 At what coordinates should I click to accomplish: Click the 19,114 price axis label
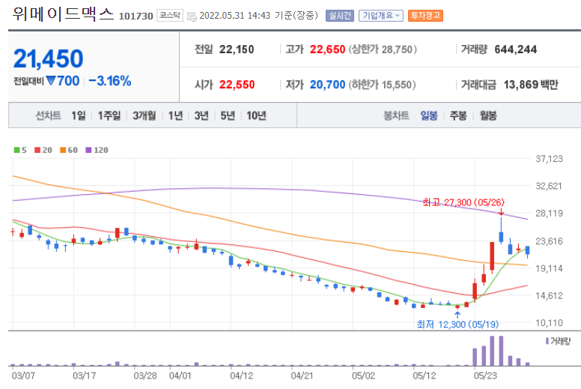tap(549, 268)
